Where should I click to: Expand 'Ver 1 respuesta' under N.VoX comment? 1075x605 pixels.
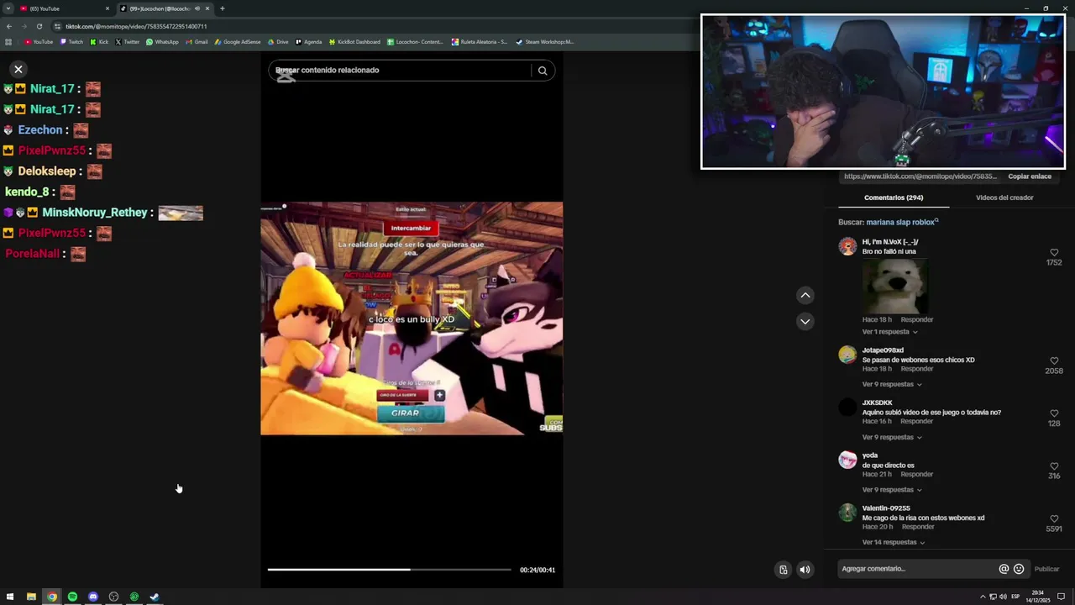coord(889,332)
